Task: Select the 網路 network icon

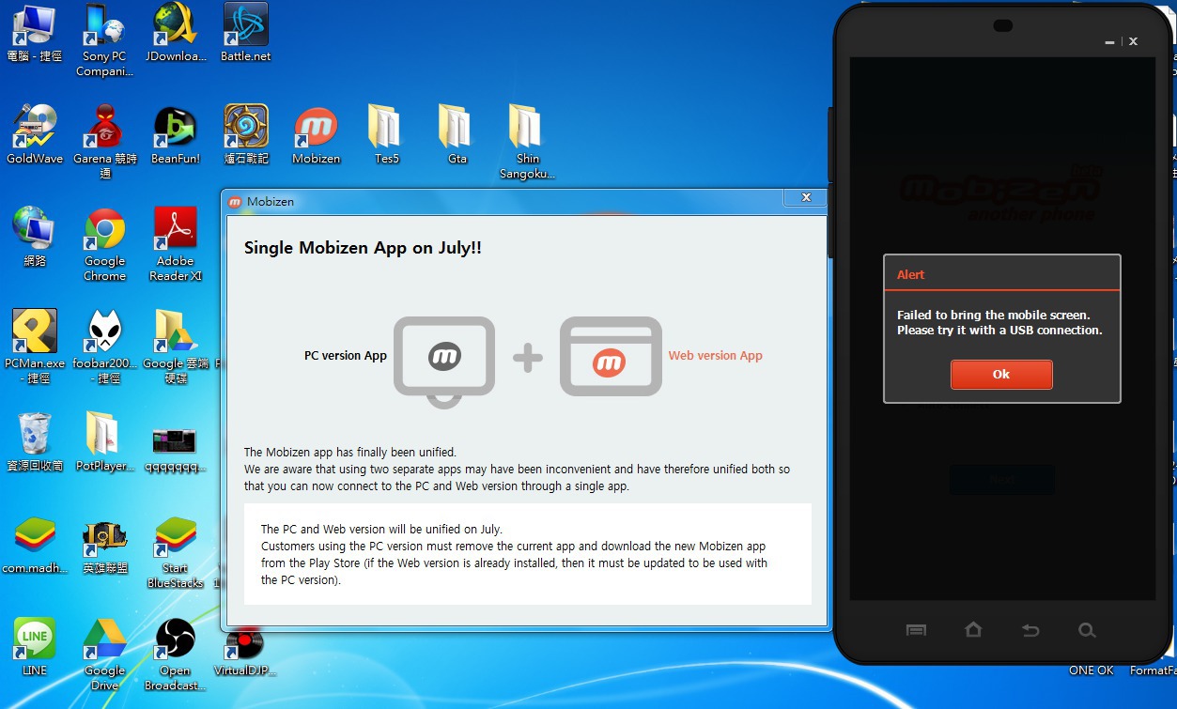Action: (35, 238)
